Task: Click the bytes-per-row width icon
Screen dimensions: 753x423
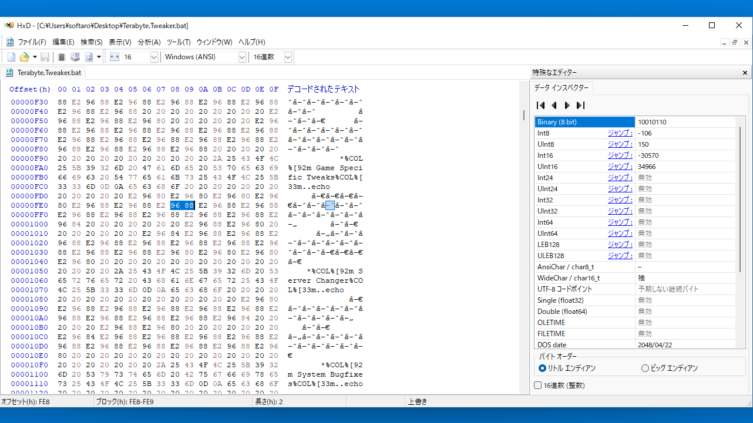Action: coord(115,57)
